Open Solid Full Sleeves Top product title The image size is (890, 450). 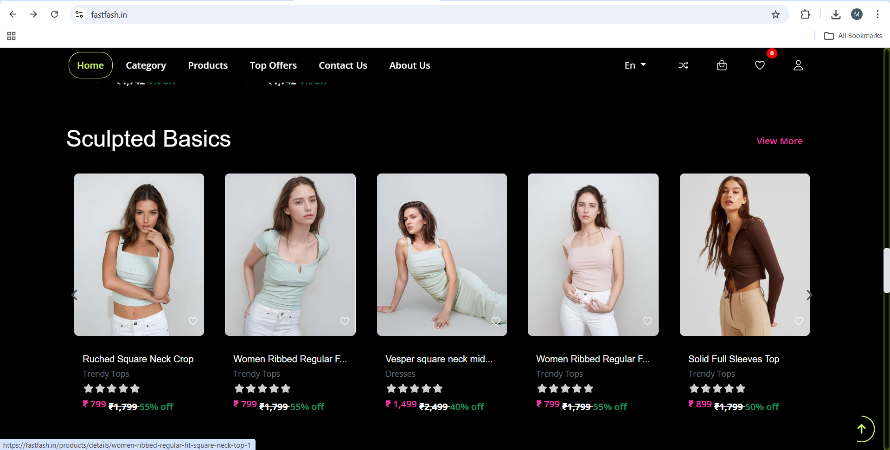click(x=733, y=359)
